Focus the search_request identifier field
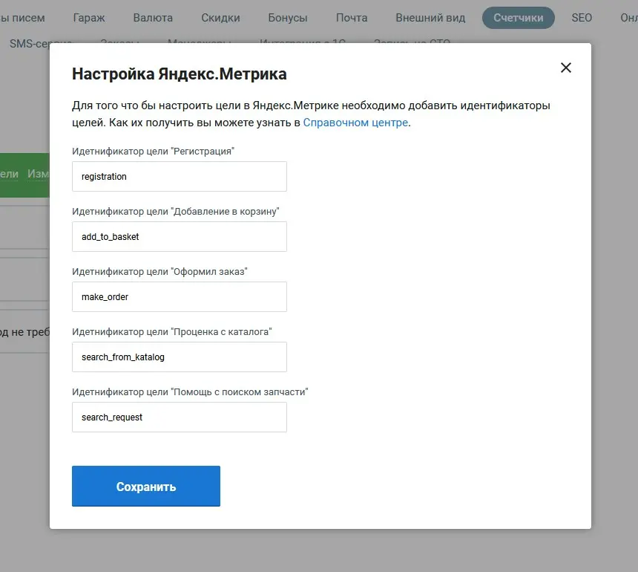The image size is (638, 572). pyautogui.click(x=180, y=417)
